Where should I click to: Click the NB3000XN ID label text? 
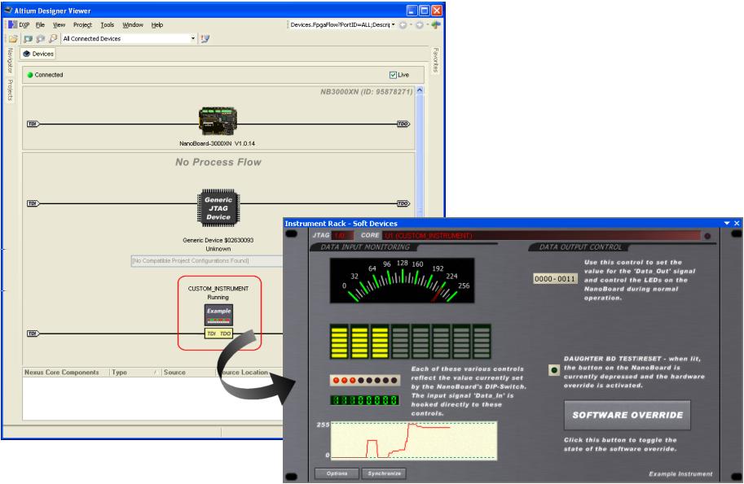[367, 92]
